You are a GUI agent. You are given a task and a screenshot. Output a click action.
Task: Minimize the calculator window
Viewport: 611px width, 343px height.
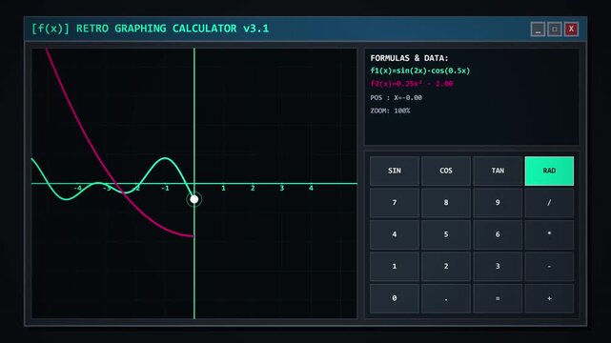(538, 30)
